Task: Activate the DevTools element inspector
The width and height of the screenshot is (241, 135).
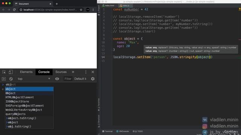Action: [4, 72]
